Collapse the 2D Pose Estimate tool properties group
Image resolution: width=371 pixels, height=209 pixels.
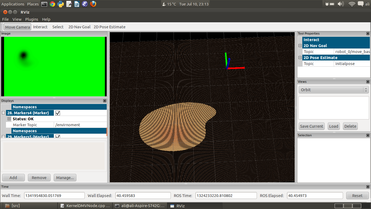pos(300,58)
